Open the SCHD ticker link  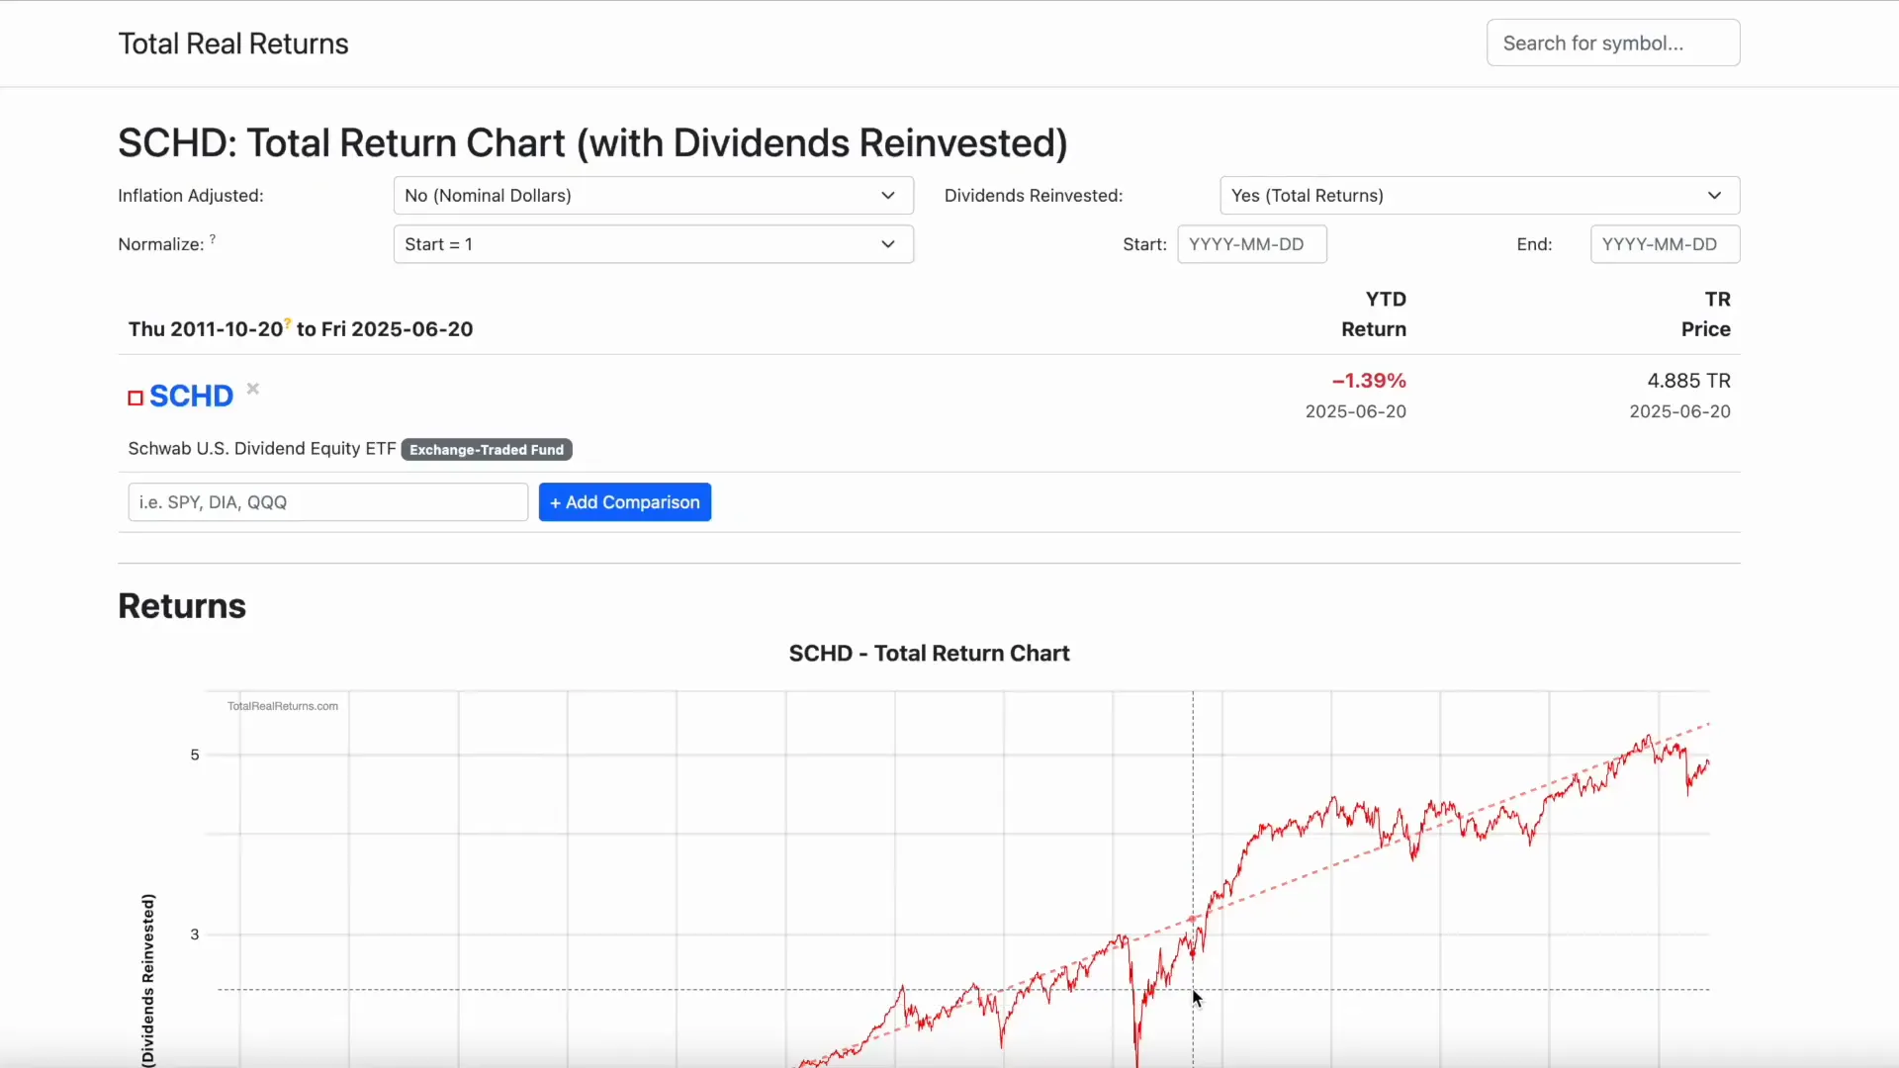191,396
